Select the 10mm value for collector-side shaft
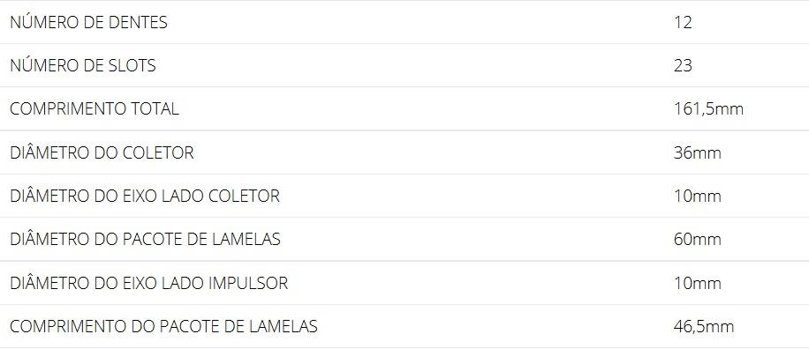Viewport: 809px width, 349px height. pyautogui.click(x=697, y=197)
